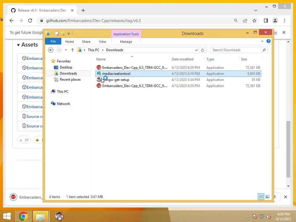Switch to large icons view layout
The height and width of the screenshot is (222, 296).
point(267,197)
